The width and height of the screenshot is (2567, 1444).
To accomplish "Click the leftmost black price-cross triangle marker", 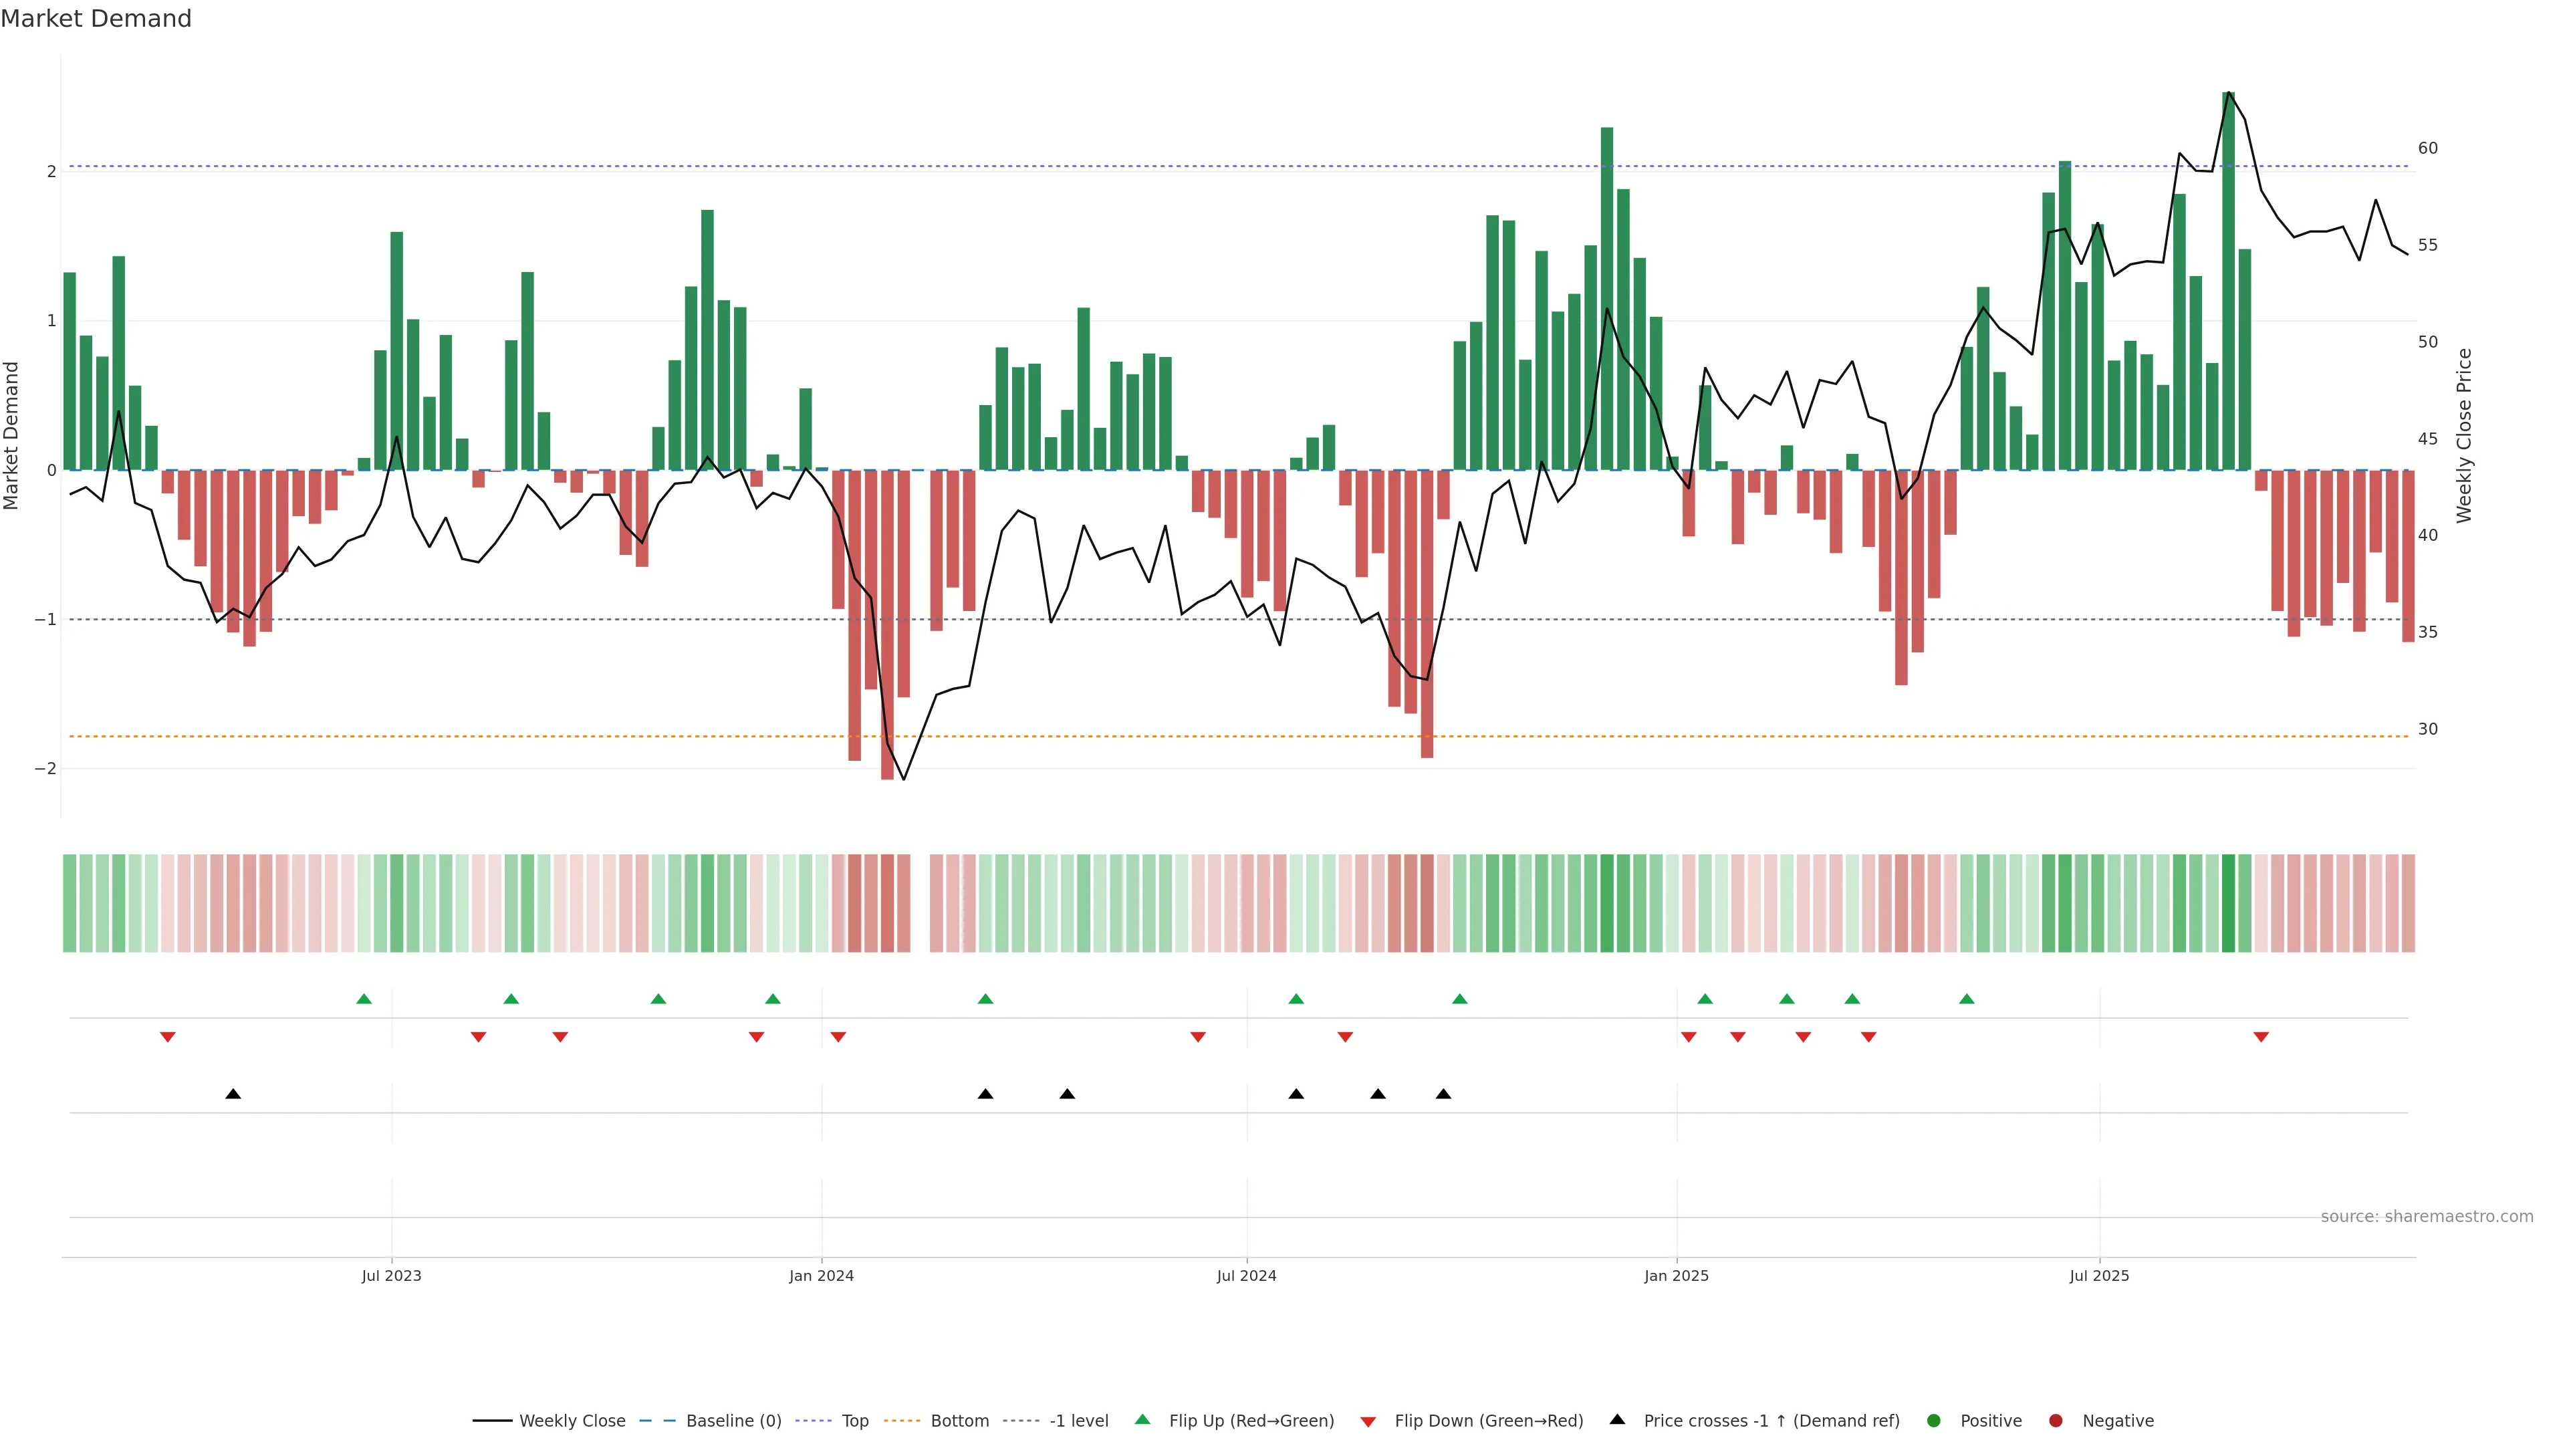I will (x=233, y=1094).
